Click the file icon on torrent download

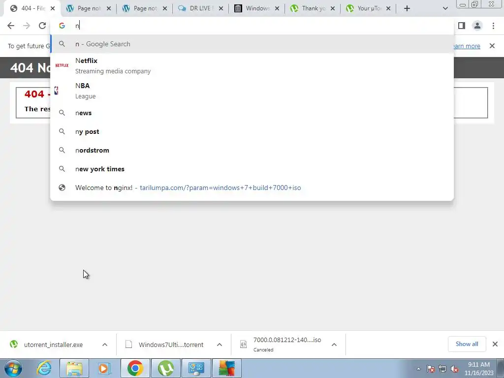click(129, 344)
